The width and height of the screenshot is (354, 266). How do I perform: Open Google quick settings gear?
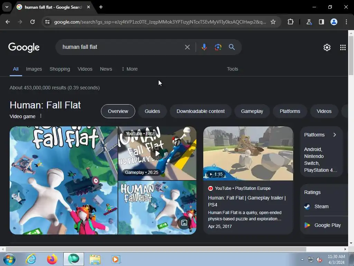[327, 47]
